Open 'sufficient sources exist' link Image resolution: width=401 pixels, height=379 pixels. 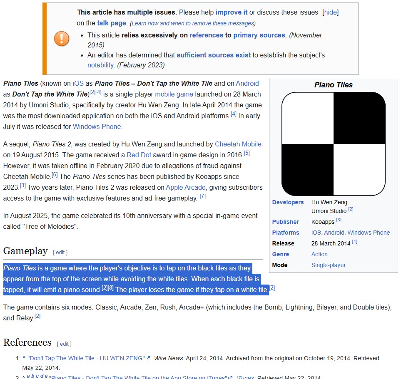point(214,55)
